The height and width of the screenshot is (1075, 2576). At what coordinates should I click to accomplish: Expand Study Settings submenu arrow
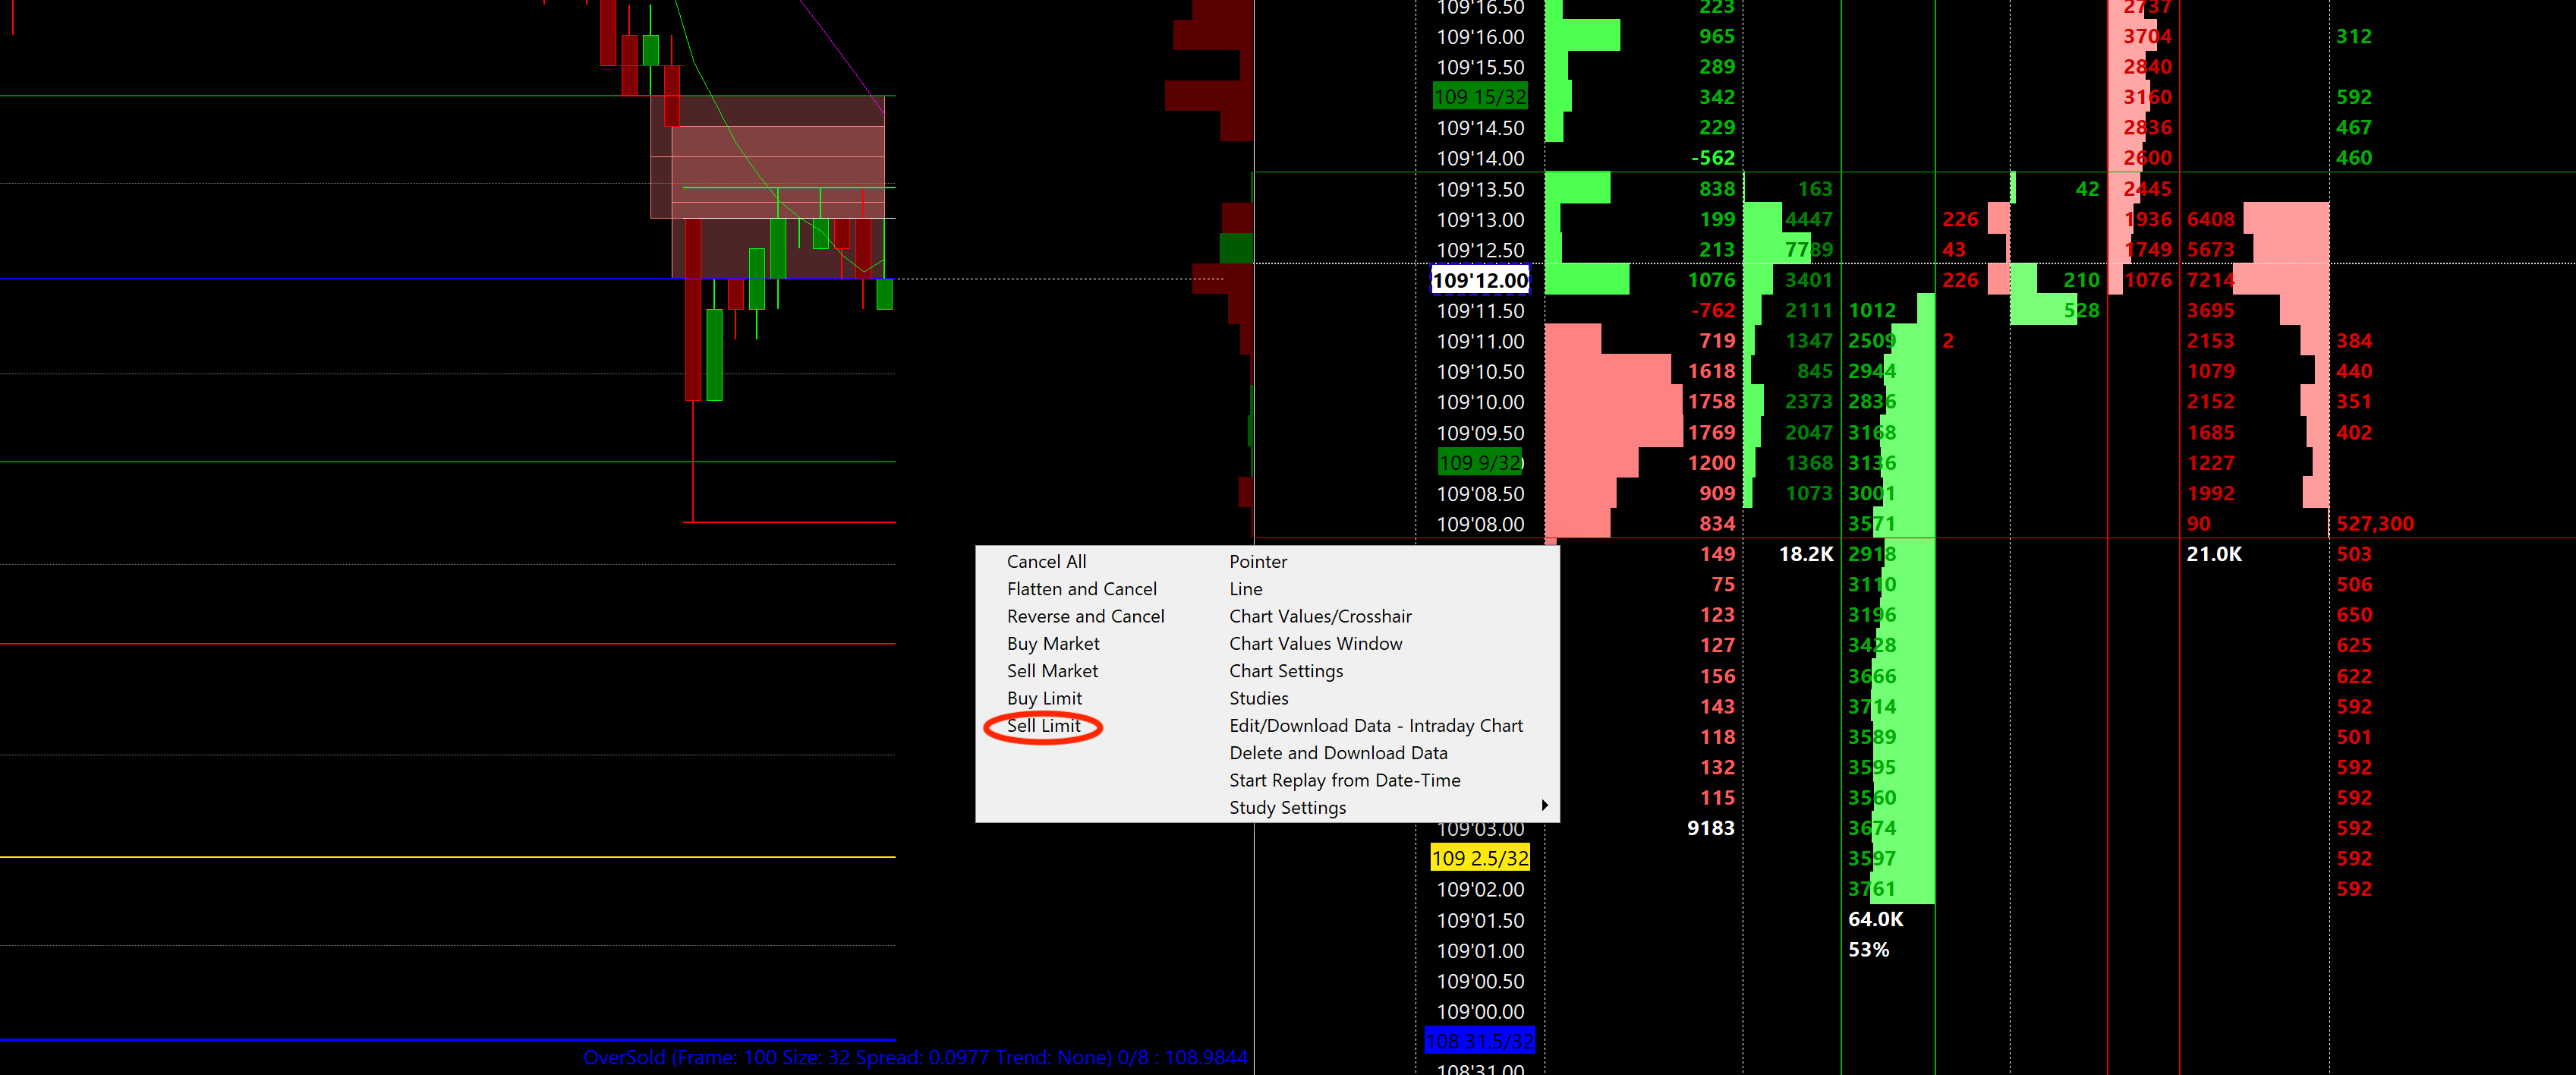1544,806
